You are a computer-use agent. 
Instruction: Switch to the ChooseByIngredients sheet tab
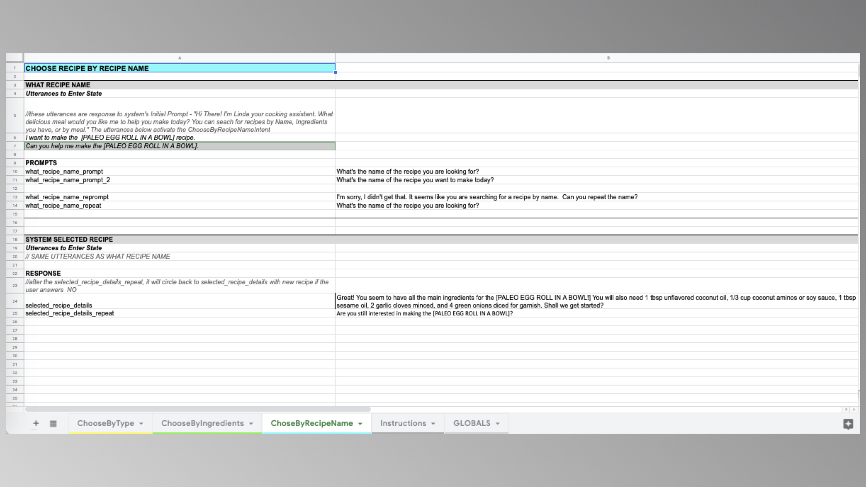(x=202, y=423)
